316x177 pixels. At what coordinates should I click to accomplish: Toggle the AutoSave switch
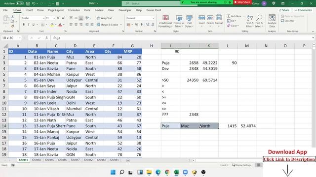[x=20, y=3]
